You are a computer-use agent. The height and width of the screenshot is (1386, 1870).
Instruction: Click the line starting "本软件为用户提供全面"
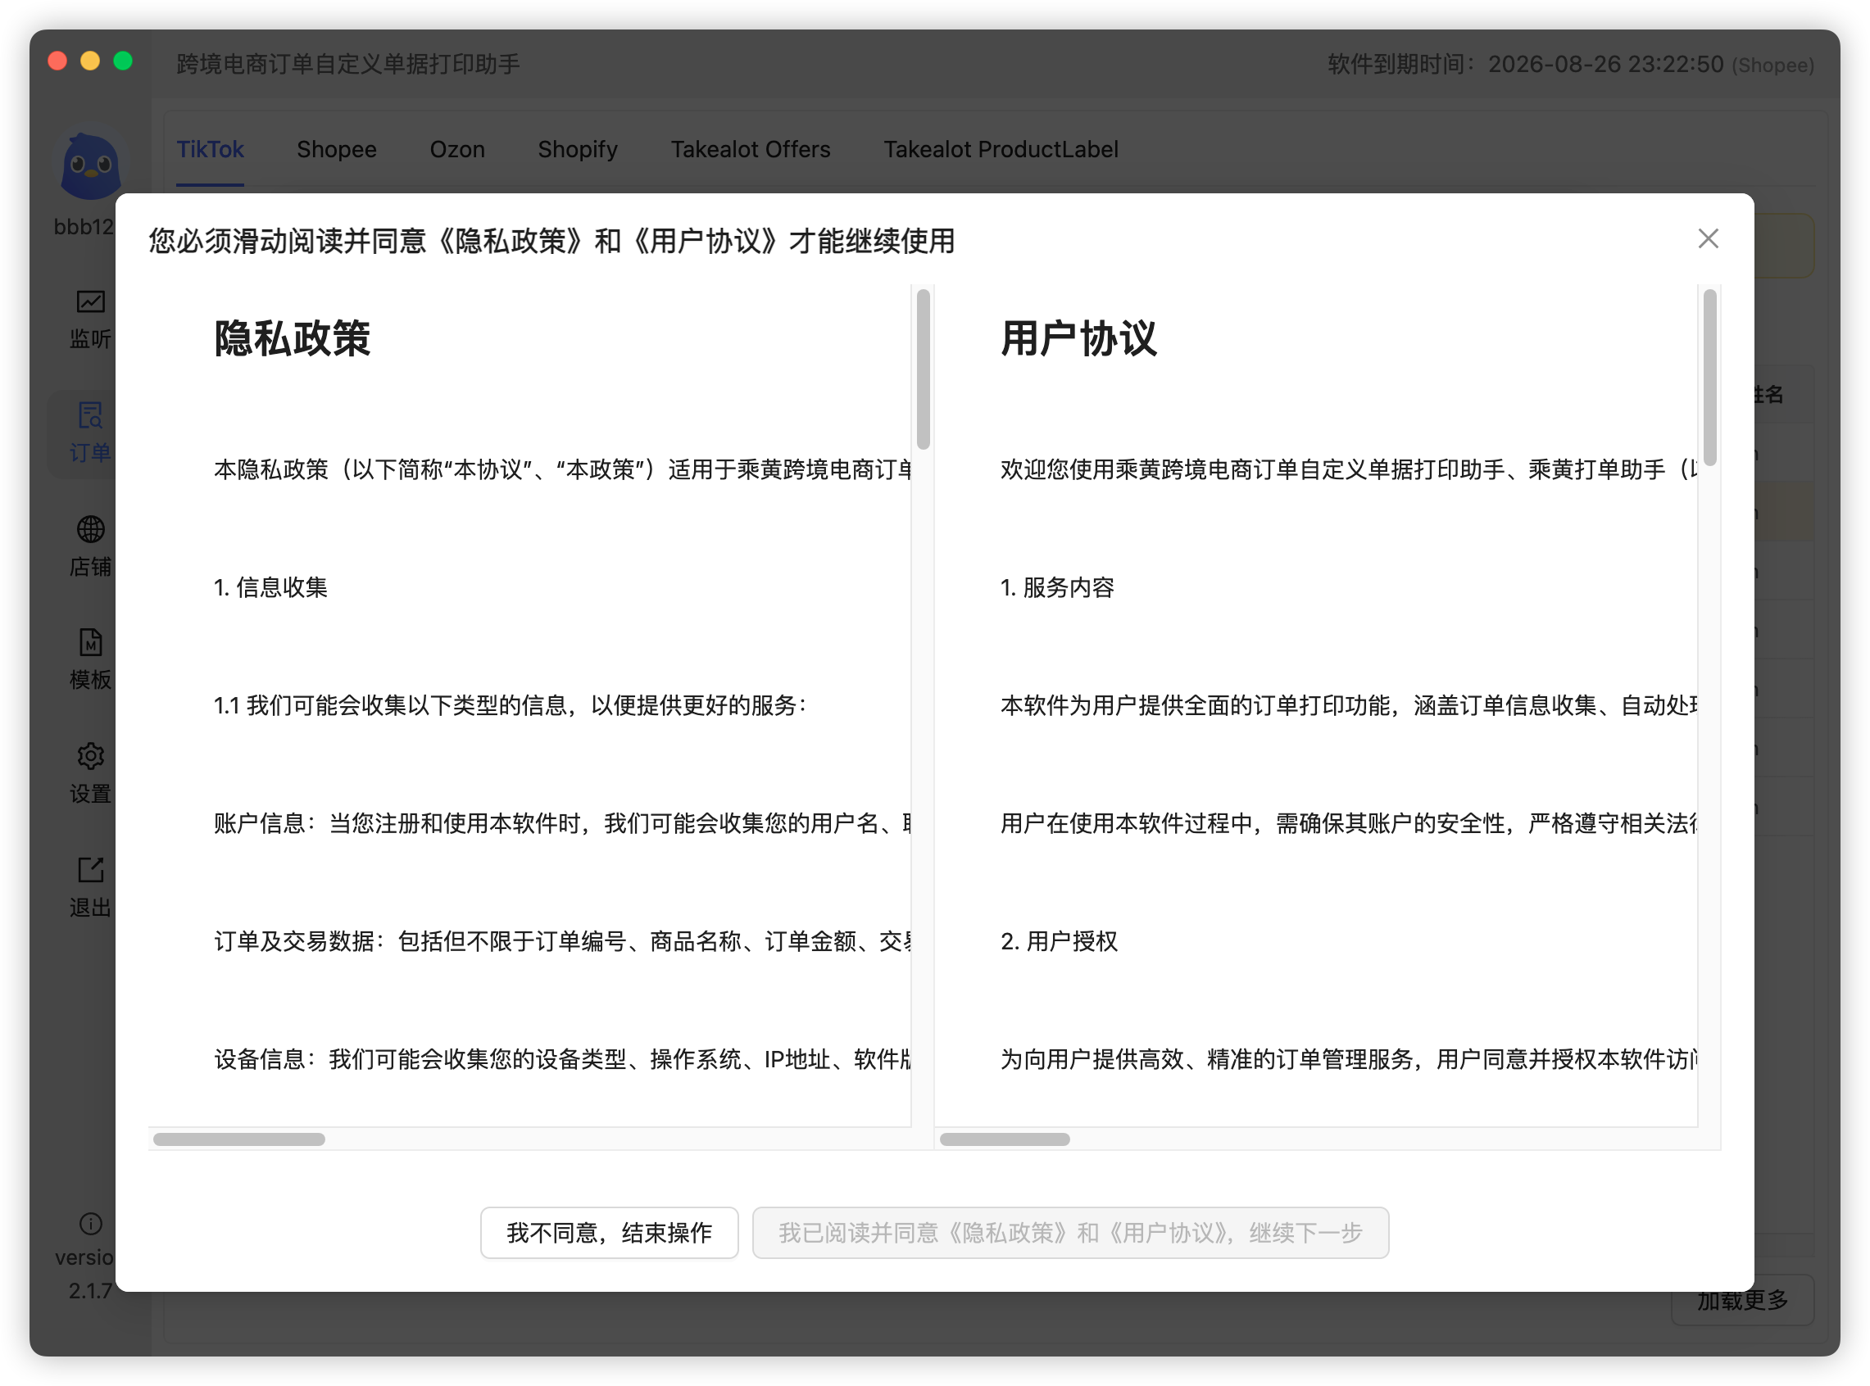pyautogui.click(x=1349, y=705)
